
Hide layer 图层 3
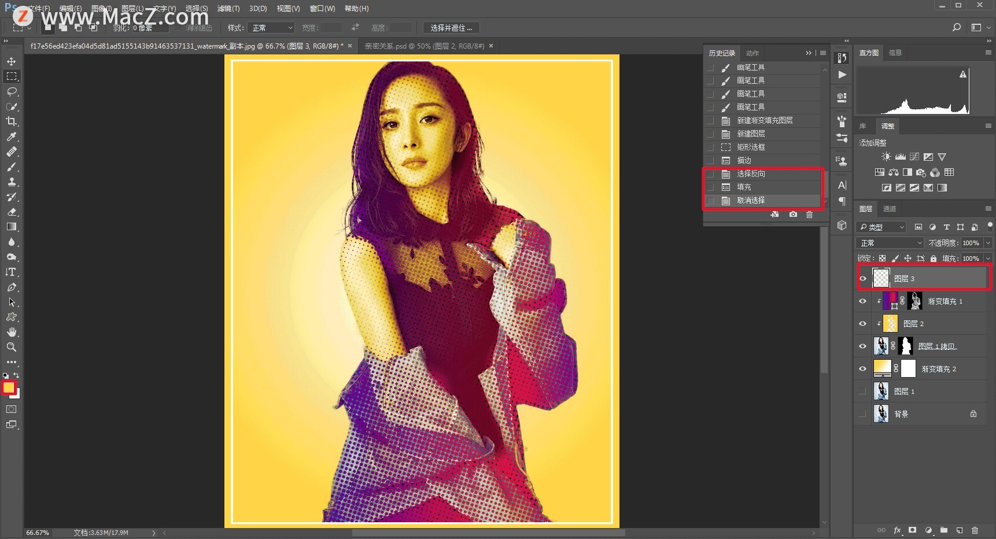tap(862, 279)
